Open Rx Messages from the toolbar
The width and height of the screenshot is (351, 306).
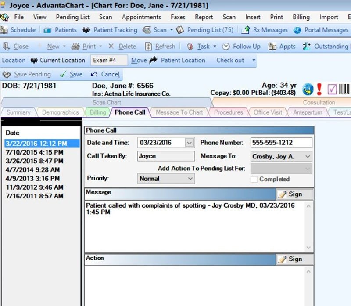pos(265,30)
